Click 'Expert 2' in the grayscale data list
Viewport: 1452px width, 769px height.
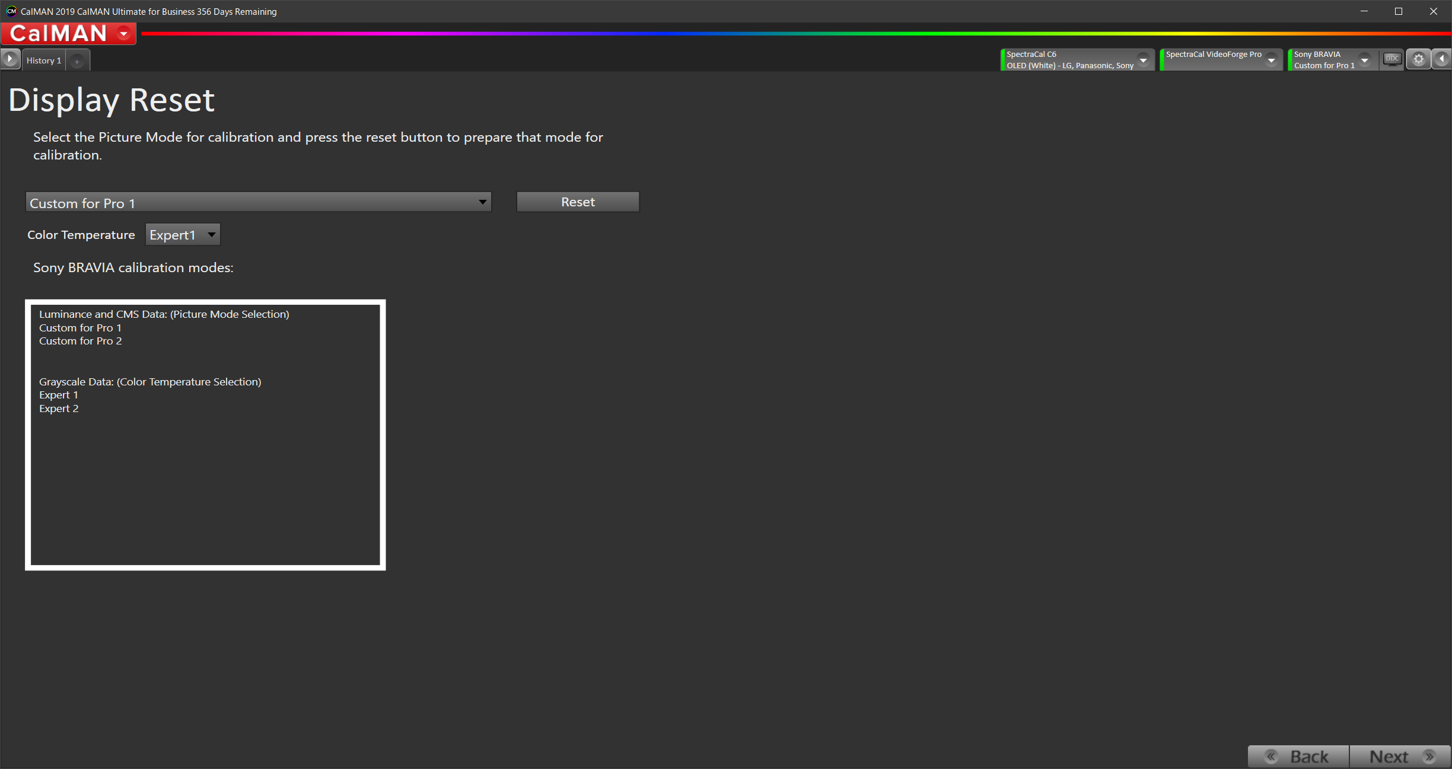pyautogui.click(x=59, y=409)
